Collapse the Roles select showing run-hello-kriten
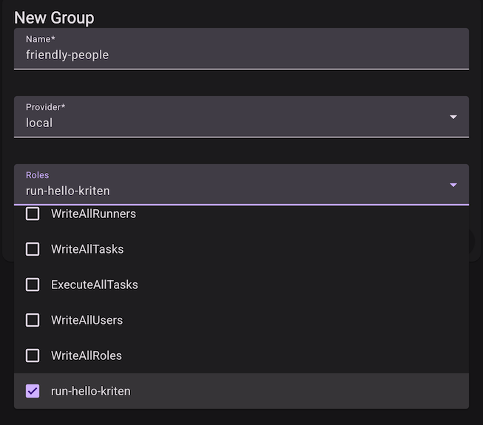Viewport: 483px width, 425px height. [241, 185]
